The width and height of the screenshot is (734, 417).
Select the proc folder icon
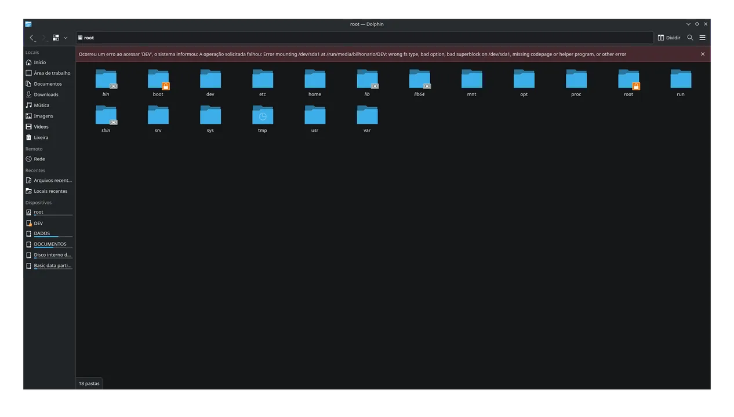576,79
